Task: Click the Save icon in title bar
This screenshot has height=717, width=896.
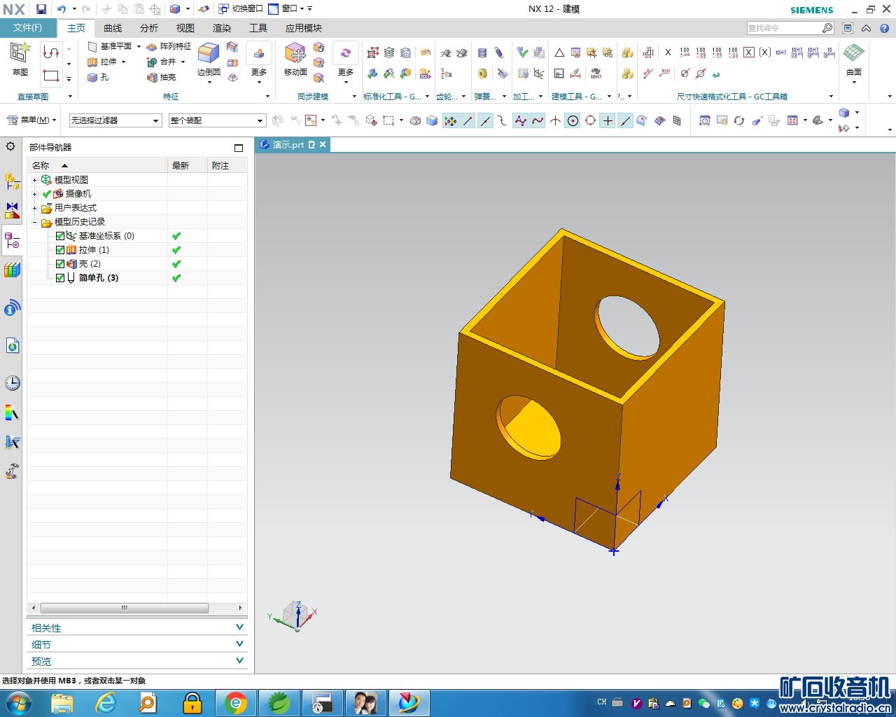Action: click(41, 9)
